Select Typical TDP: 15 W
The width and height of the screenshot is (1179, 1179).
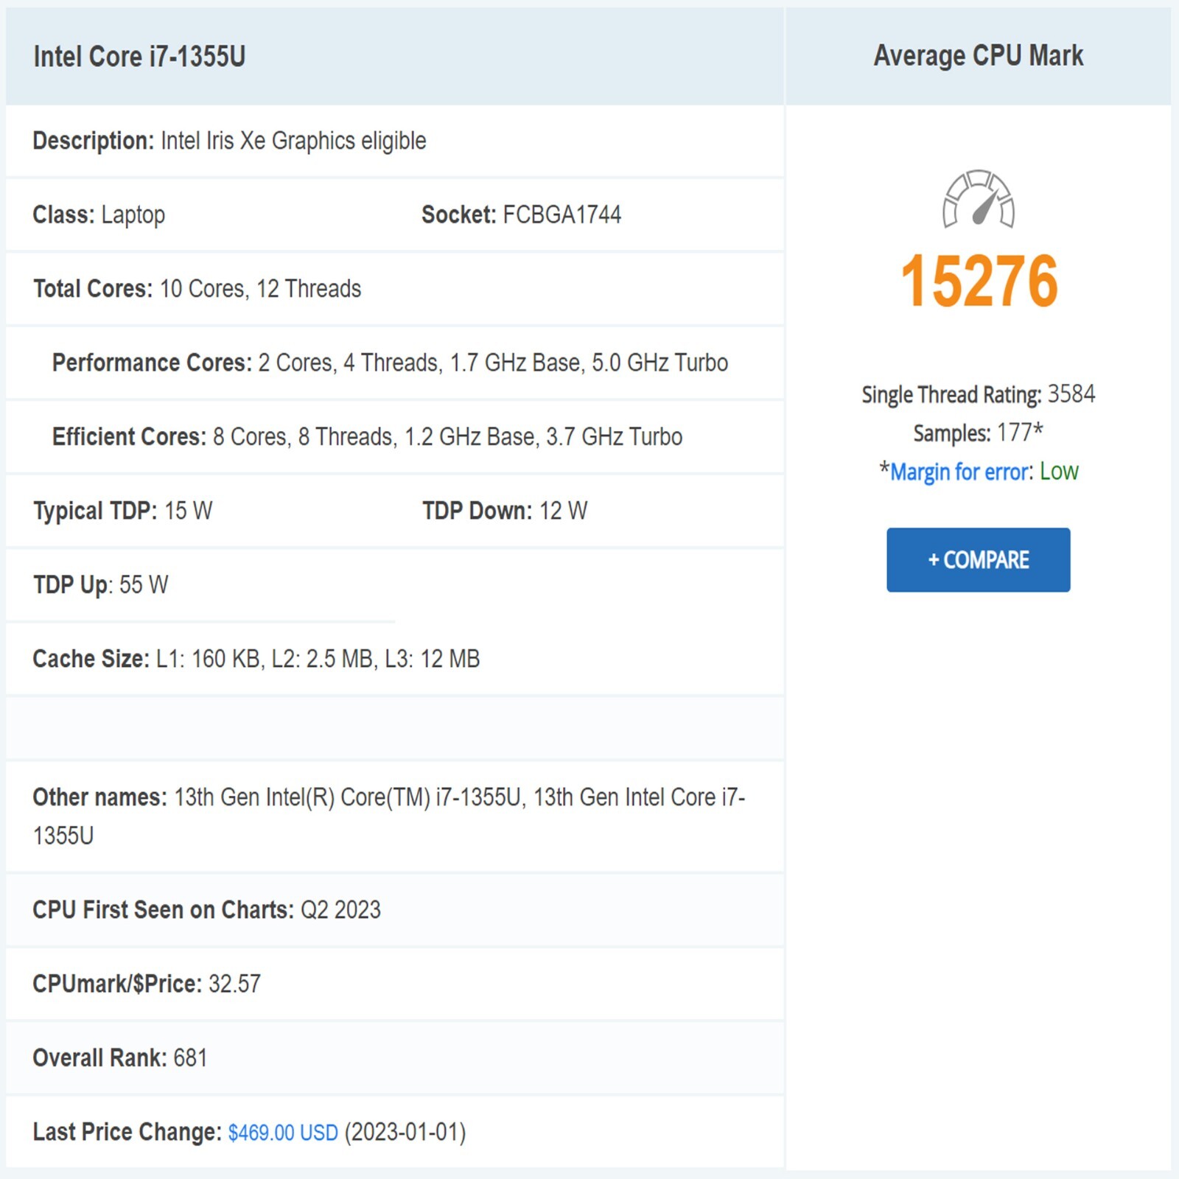pyautogui.click(x=123, y=511)
